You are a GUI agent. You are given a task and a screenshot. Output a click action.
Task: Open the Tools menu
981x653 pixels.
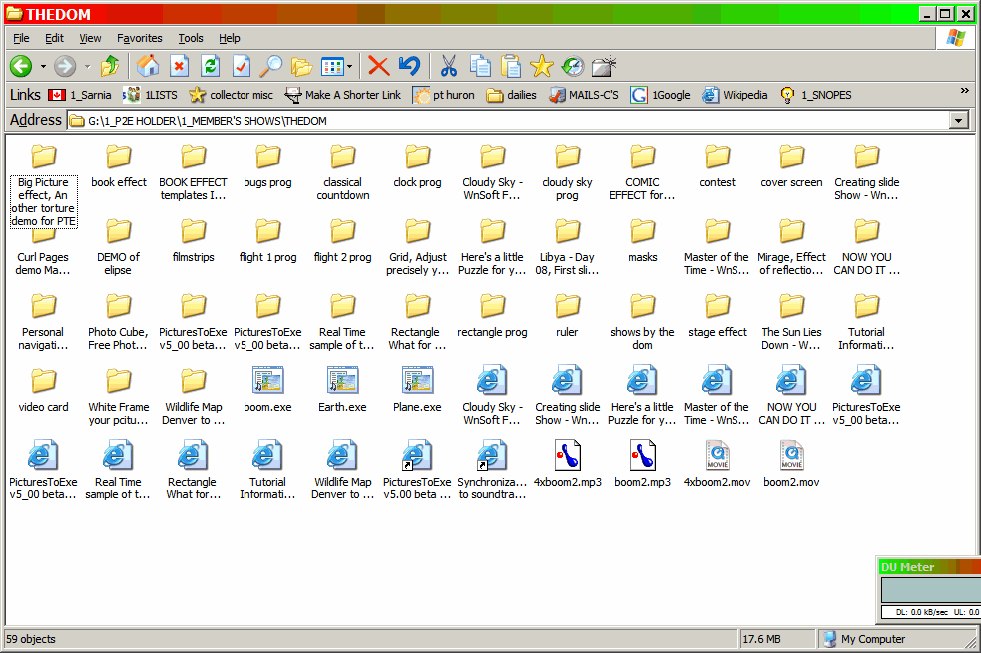190,38
